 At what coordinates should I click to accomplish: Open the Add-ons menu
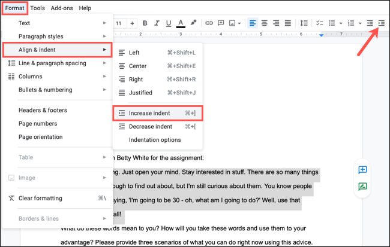coord(62,8)
